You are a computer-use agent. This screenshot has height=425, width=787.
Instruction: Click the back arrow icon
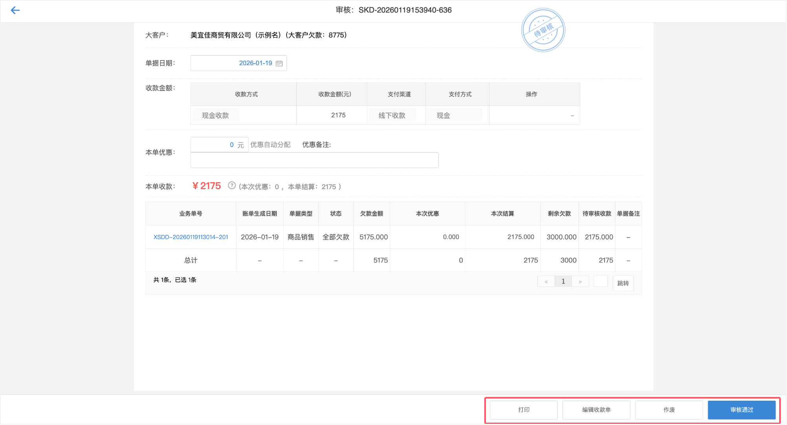pos(15,10)
